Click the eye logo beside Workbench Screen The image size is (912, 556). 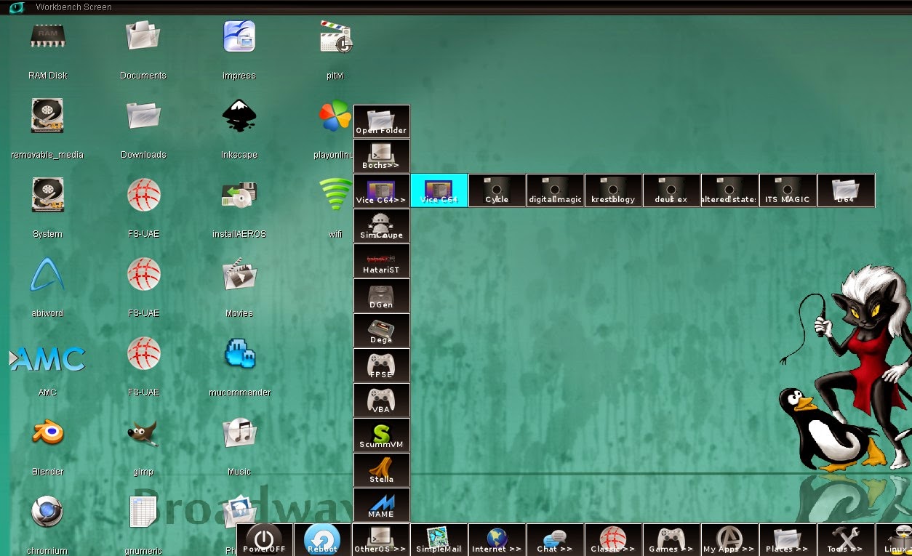pos(16,7)
